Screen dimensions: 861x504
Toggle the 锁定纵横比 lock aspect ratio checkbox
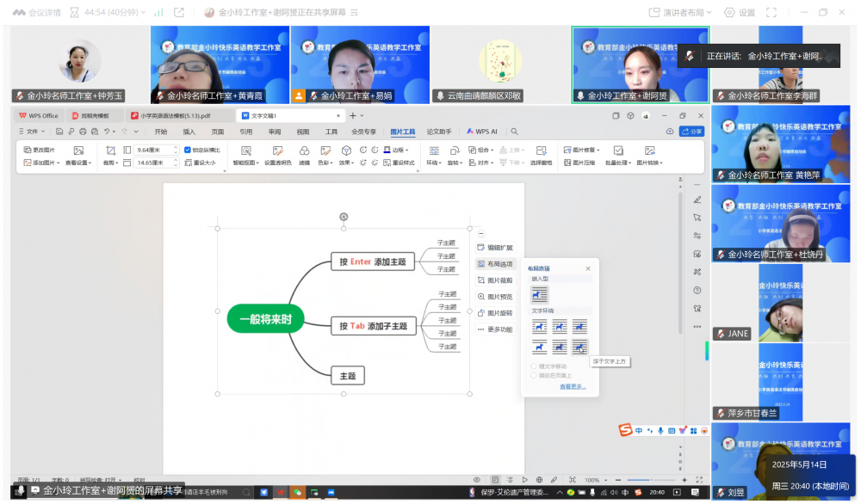(189, 150)
